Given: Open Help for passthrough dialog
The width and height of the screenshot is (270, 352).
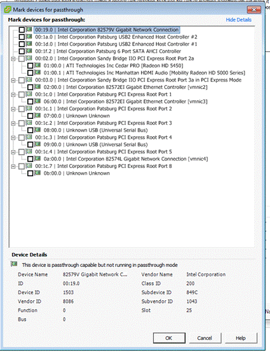Looking at the screenshot, I should (241, 338).
